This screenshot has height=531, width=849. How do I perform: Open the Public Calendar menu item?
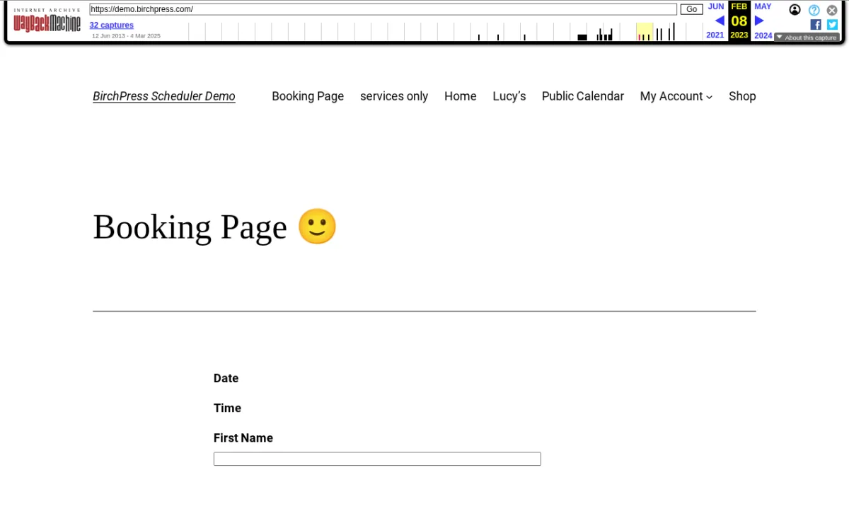[x=583, y=96]
